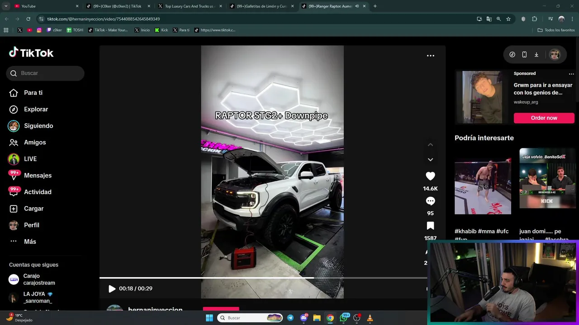Click the taskbar Buscar search box
579x325 pixels.
click(250, 318)
